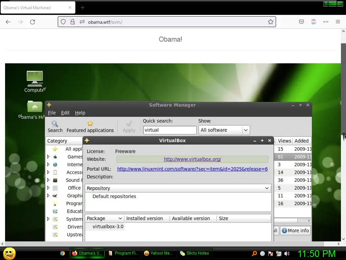Click the browser address bar
The height and width of the screenshot is (260, 346).
click(x=167, y=22)
